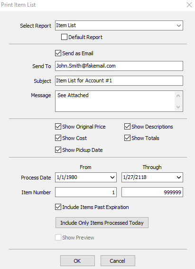Viewport: 195px width, 269px height.
Task: Click the starting Item Number field
Action: pyautogui.click(x=86, y=192)
